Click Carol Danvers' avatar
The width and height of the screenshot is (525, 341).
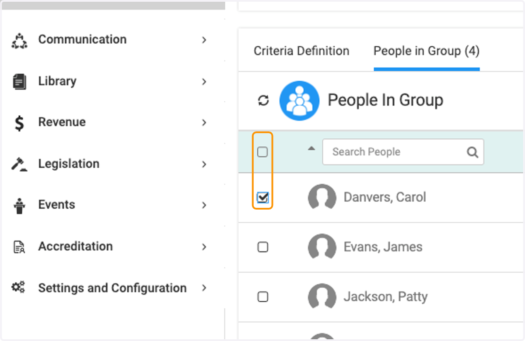322,197
